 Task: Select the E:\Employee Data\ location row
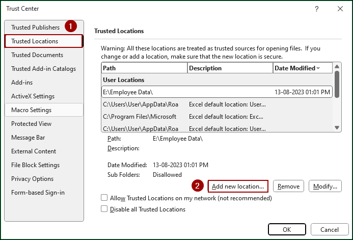coord(217,92)
